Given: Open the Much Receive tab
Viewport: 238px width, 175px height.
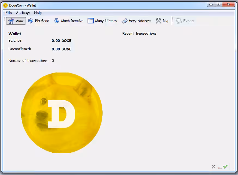Looking at the screenshot, I should coord(69,21).
